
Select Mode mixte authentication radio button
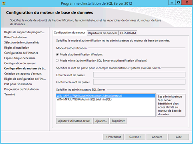pyautogui.click(x=57, y=61)
